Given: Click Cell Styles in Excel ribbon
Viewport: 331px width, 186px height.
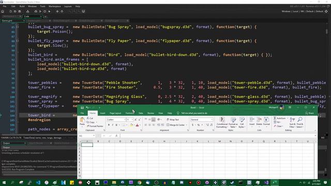Looking at the screenshot, I should 242,122.
